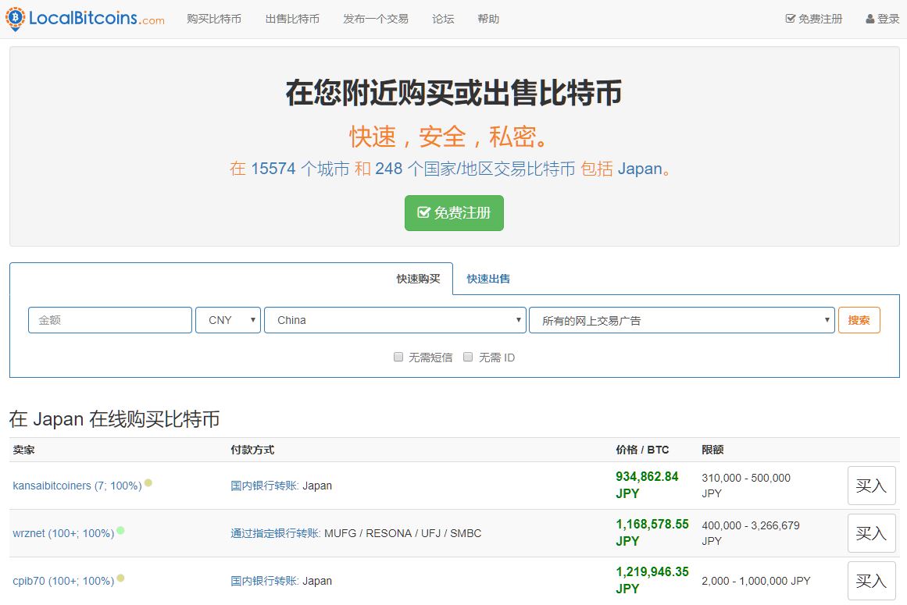
Task: Open the China country dropdown
Action: (395, 320)
